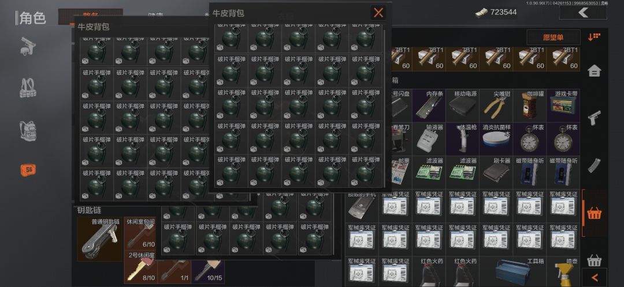Focus the rear 牛皮背包 window title bar

pyautogui.click(x=142, y=27)
